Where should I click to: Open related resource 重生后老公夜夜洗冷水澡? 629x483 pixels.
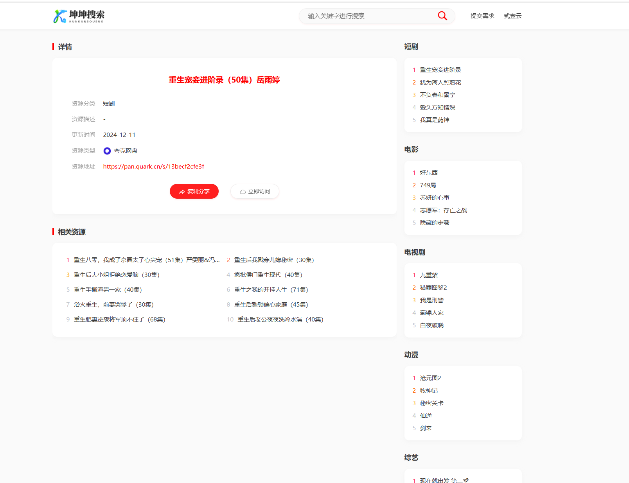pyautogui.click(x=280, y=320)
